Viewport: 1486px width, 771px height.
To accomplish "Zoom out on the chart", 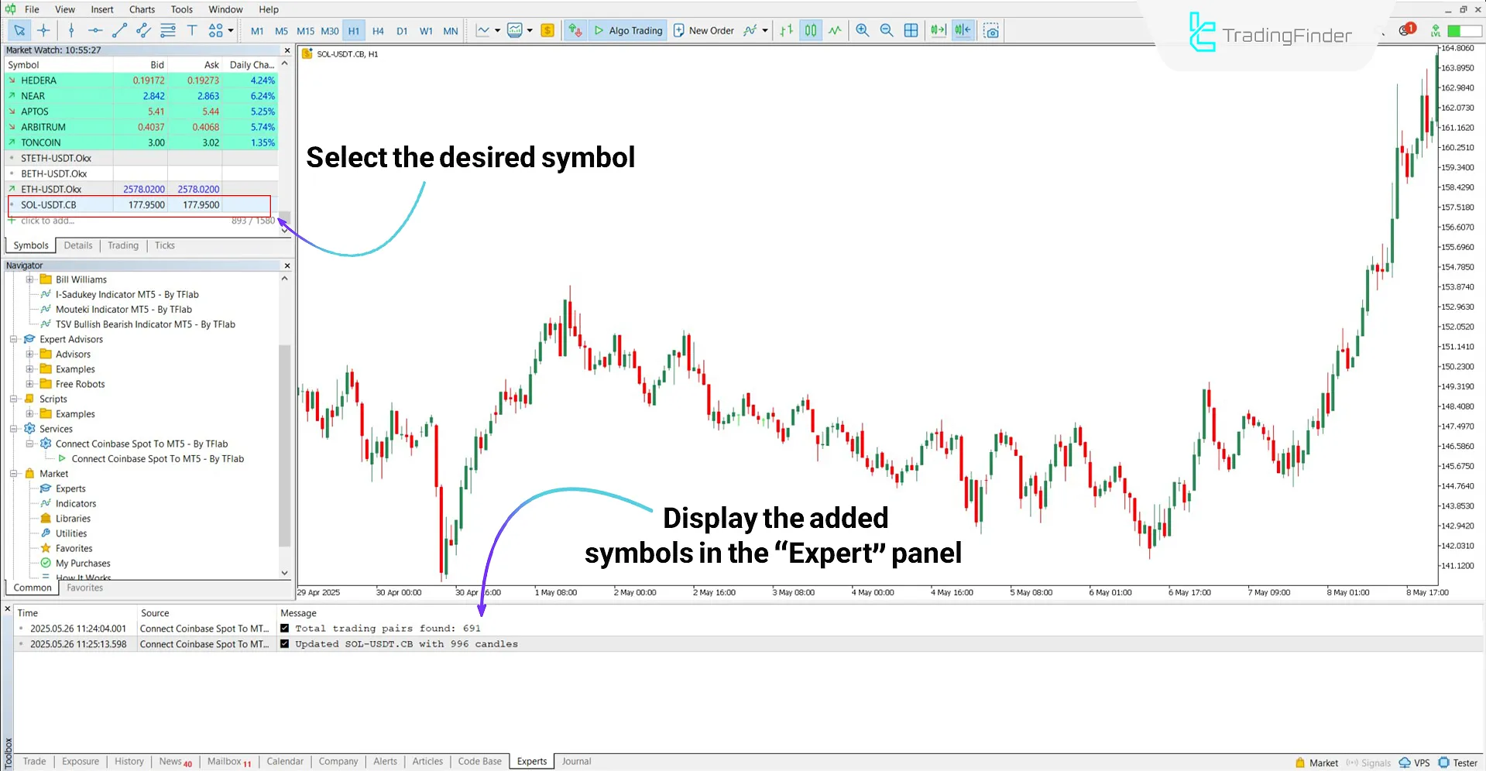I will click(887, 30).
